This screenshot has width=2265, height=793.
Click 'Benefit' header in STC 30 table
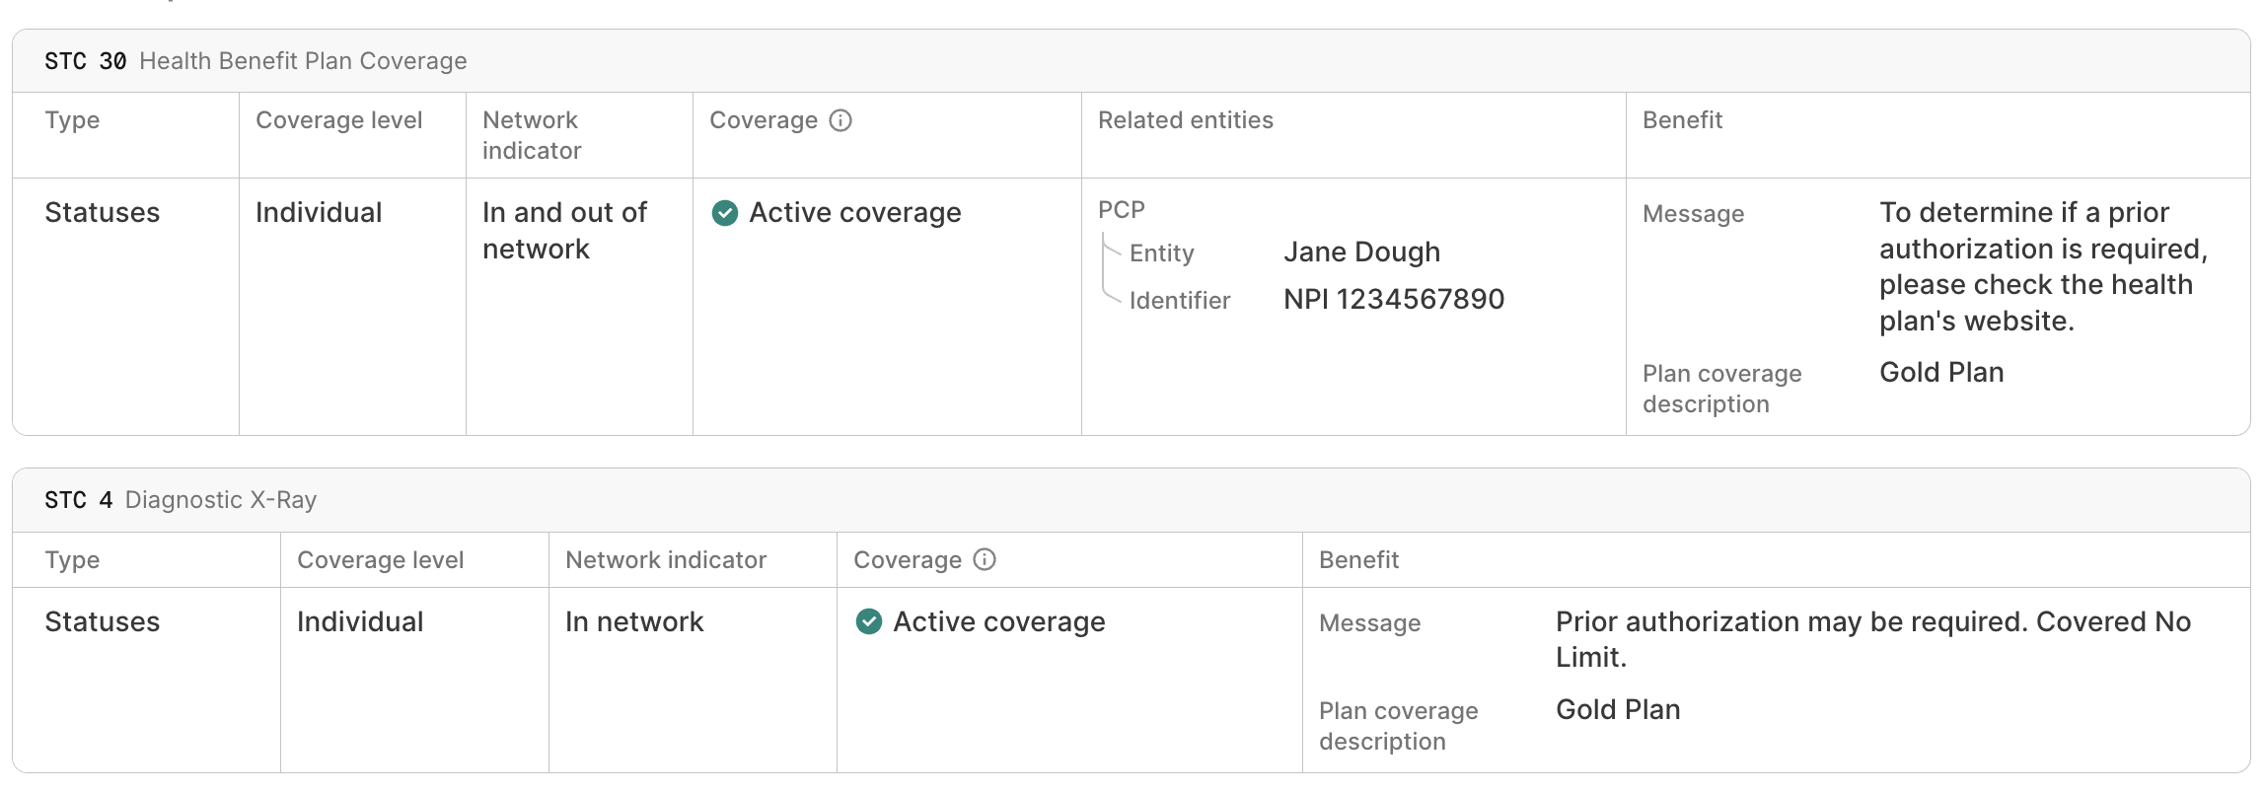(1682, 120)
